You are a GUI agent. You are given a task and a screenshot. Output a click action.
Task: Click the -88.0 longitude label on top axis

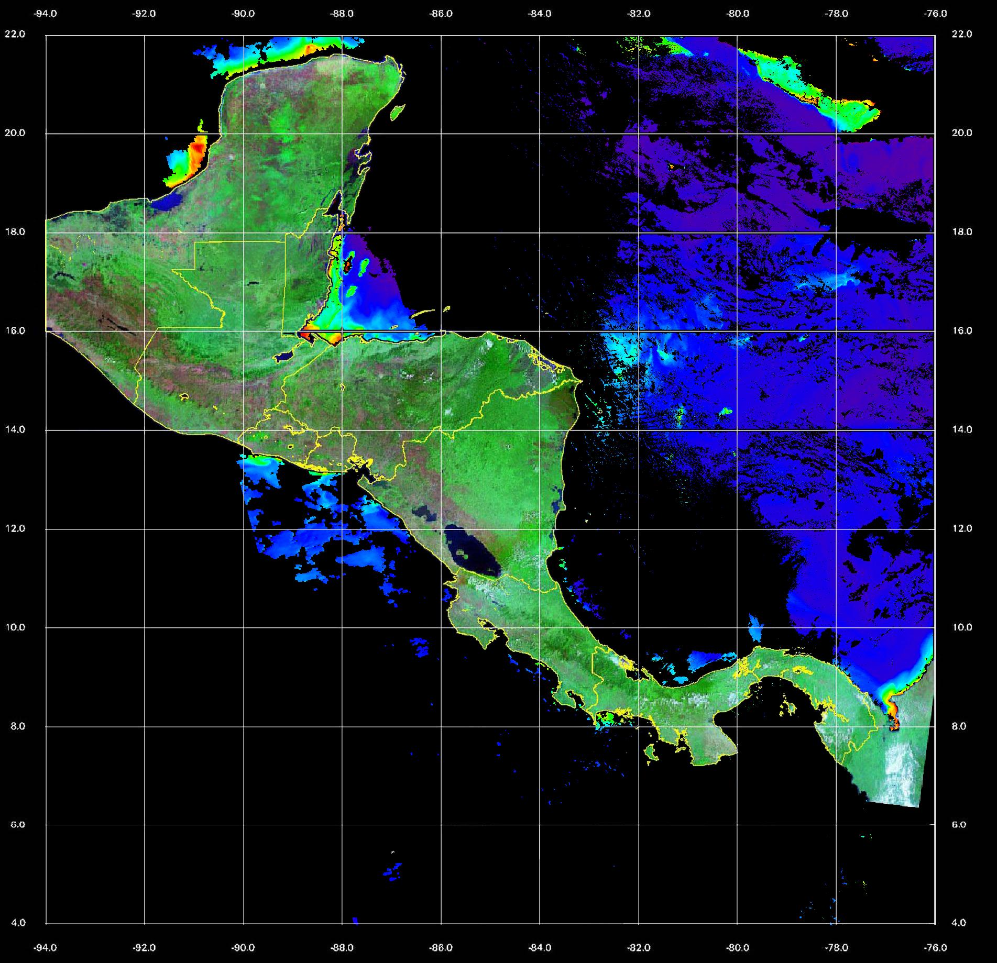pyautogui.click(x=342, y=14)
